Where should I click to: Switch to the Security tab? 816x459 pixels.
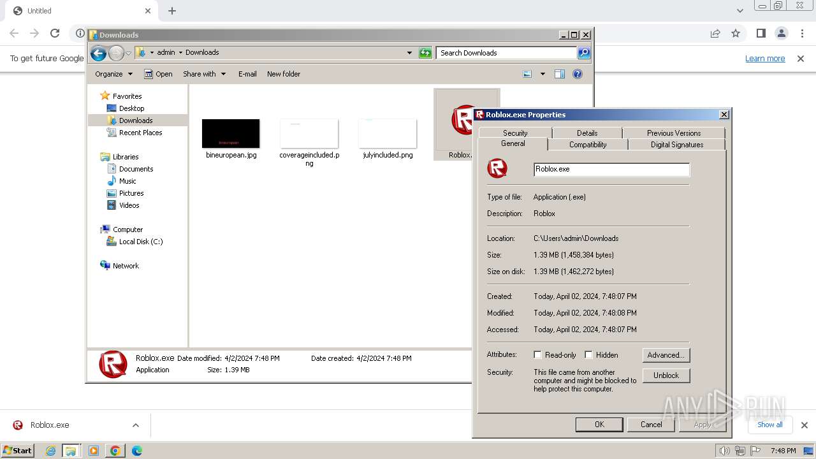click(515, 133)
